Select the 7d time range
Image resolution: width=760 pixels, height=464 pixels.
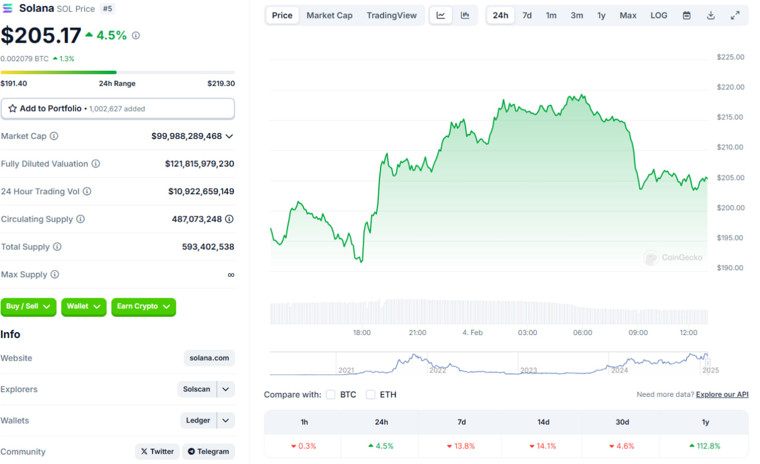[x=527, y=15]
